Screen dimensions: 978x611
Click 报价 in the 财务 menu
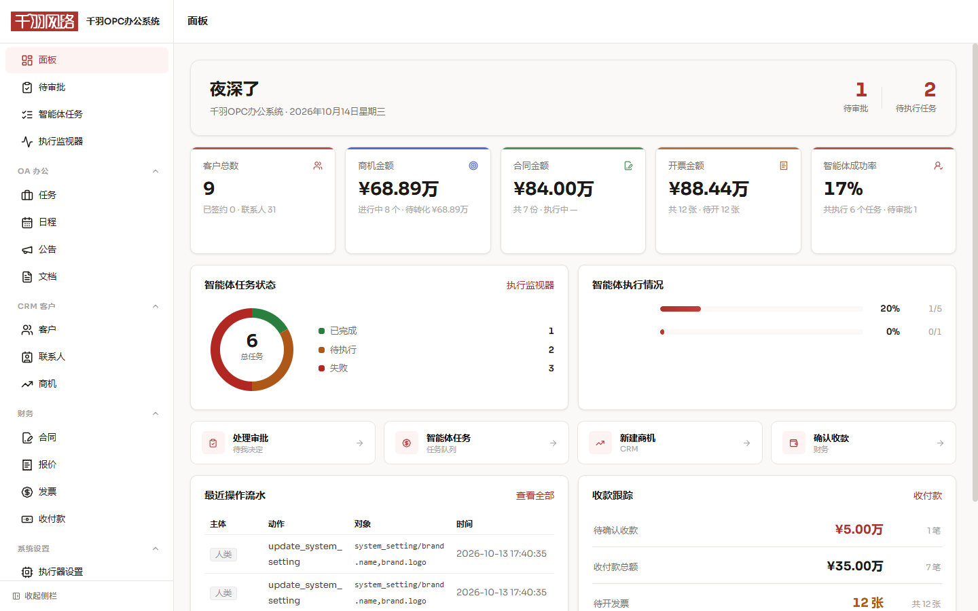[x=87, y=464]
